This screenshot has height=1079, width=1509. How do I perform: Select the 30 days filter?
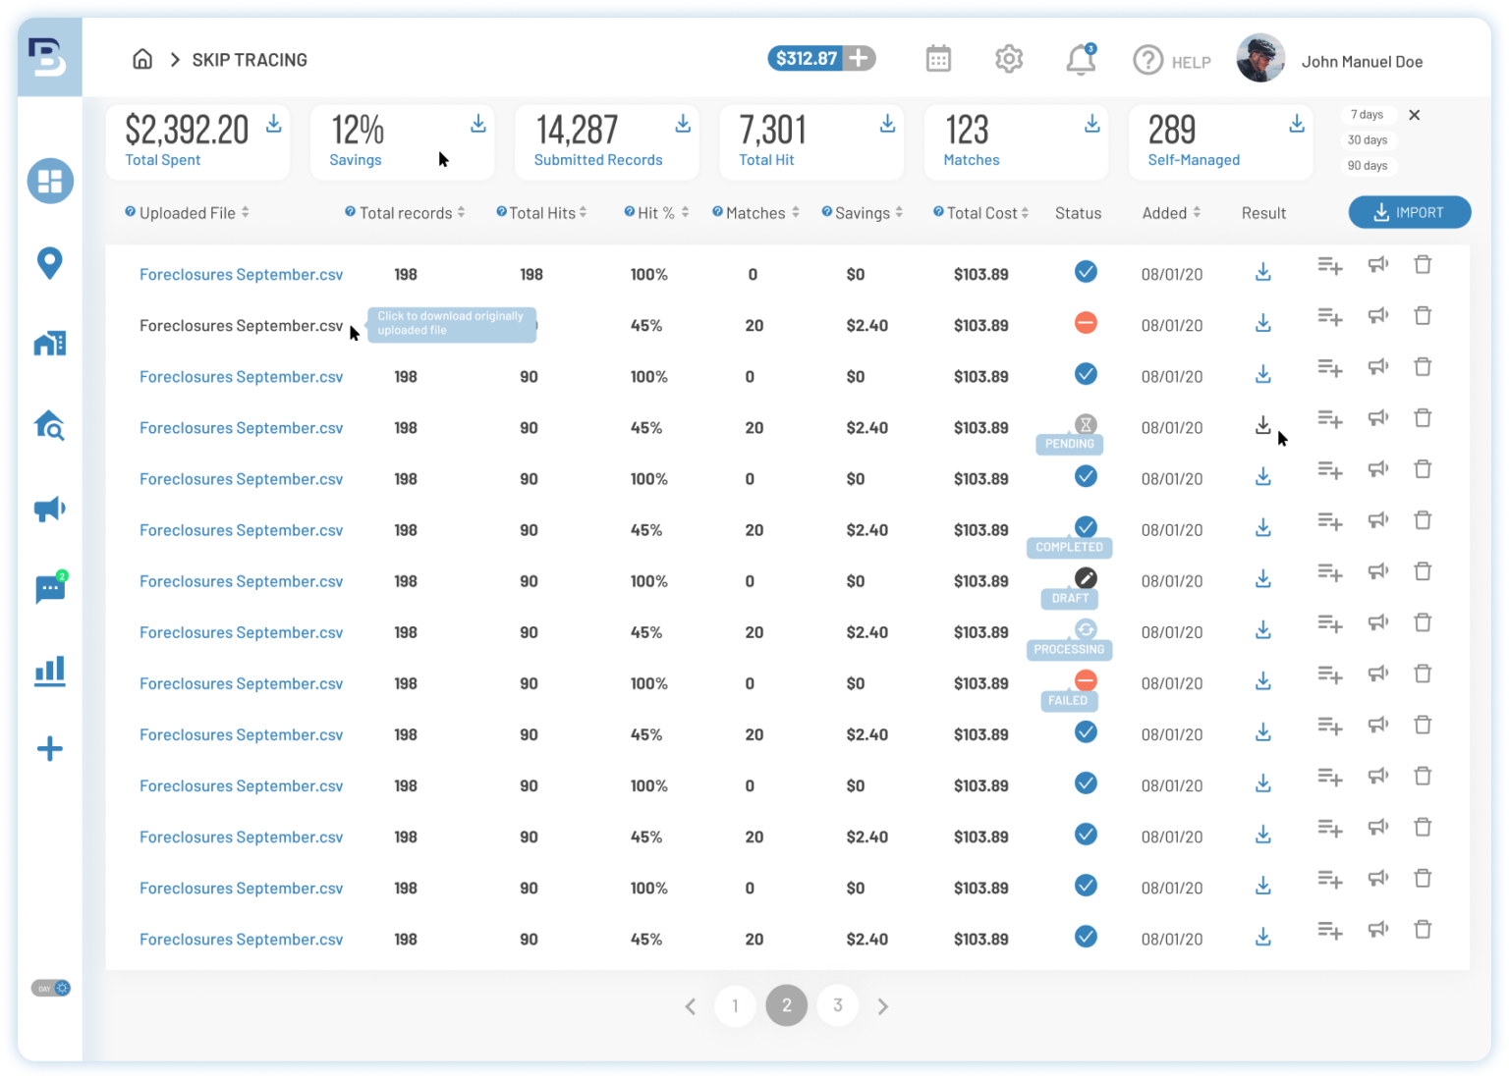click(x=1368, y=139)
